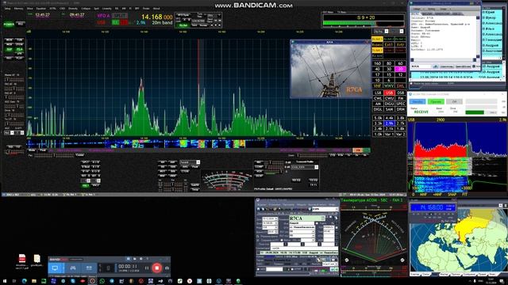This screenshot has height=285, width=508.
Task: Open the Memory menu
Action: click(18, 9)
